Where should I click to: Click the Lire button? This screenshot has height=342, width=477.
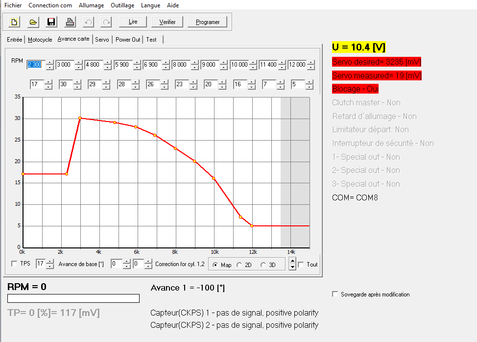pyautogui.click(x=133, y=22)
